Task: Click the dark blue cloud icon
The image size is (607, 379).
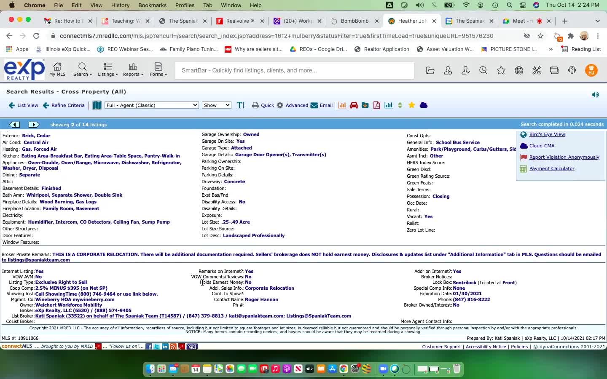Action: coord(424,105)
